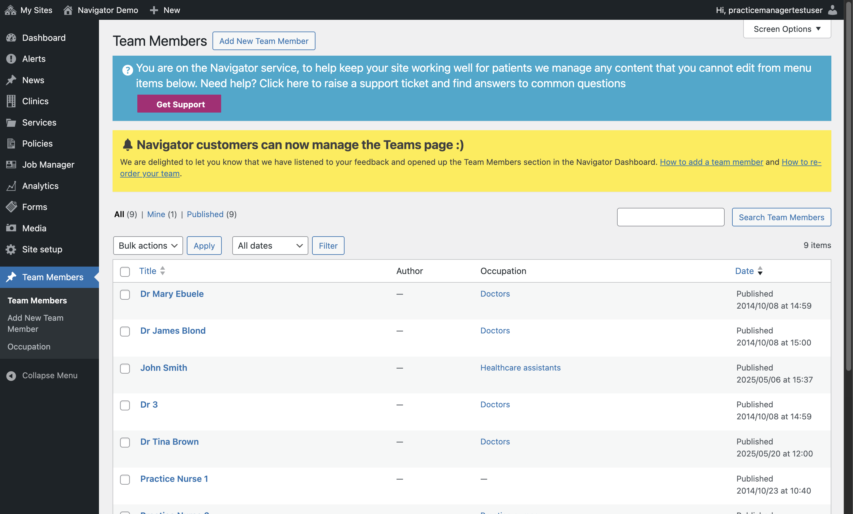Click the Navigator Demo home icon
Image resolution: width=853 pixels, height=514 pixels.
[68, 10]
